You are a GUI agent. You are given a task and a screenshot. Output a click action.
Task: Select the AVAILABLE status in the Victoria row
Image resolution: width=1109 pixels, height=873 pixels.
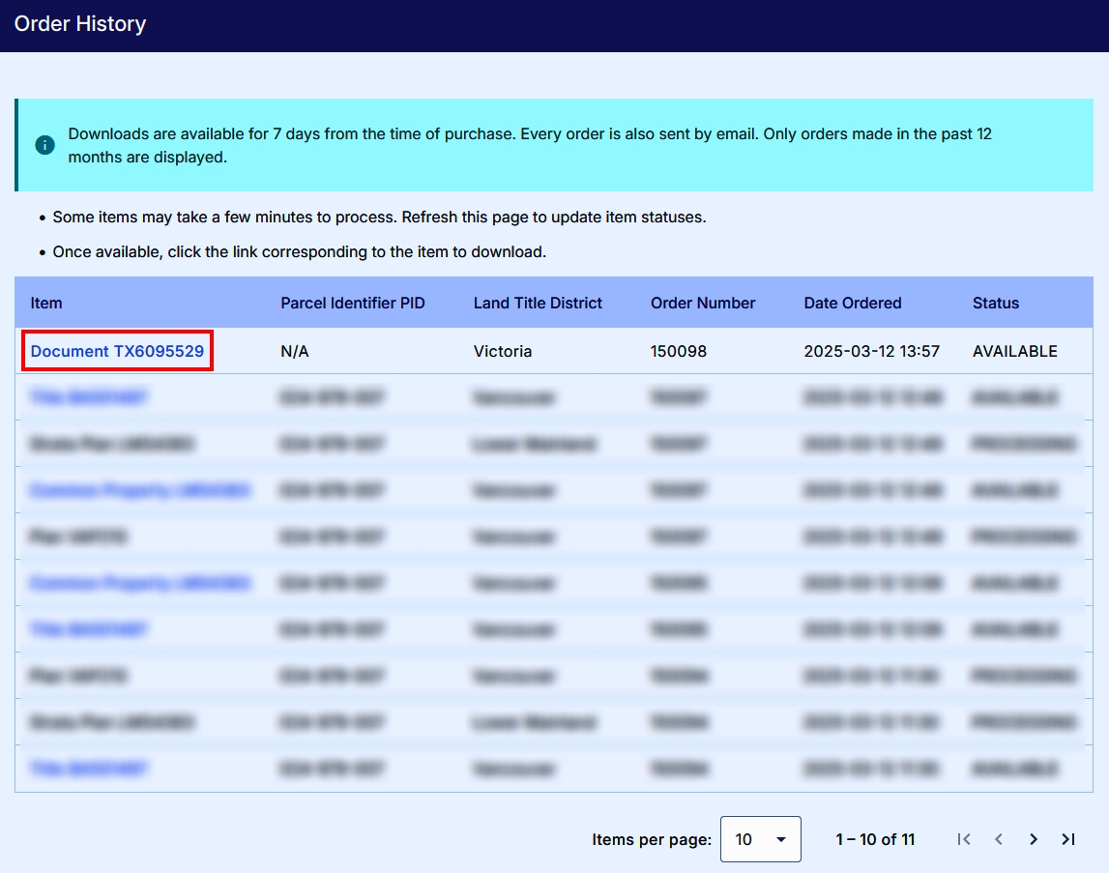(x=1015, y=351)
